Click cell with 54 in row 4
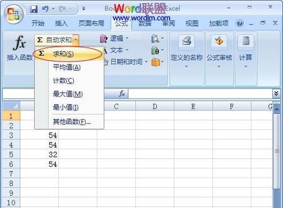 click(x=39, y=145)
